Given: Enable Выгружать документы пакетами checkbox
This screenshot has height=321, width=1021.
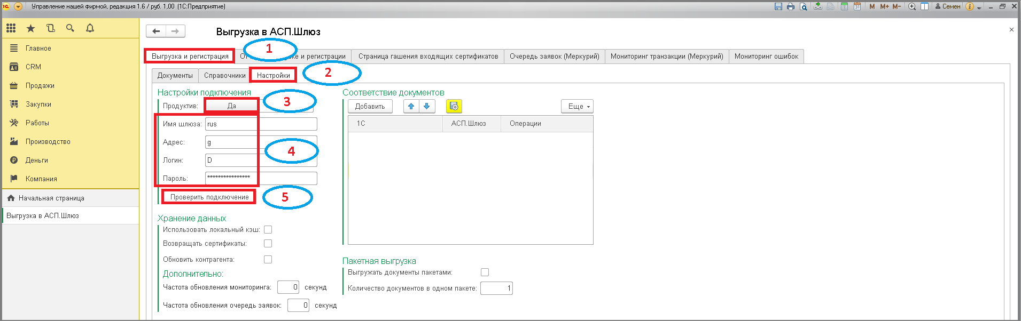Looking at the screenshot, I should coord(485,272).
